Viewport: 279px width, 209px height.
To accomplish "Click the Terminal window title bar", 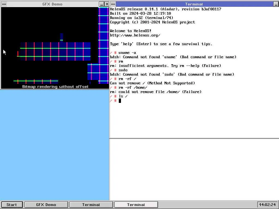I will pos(194,4).
